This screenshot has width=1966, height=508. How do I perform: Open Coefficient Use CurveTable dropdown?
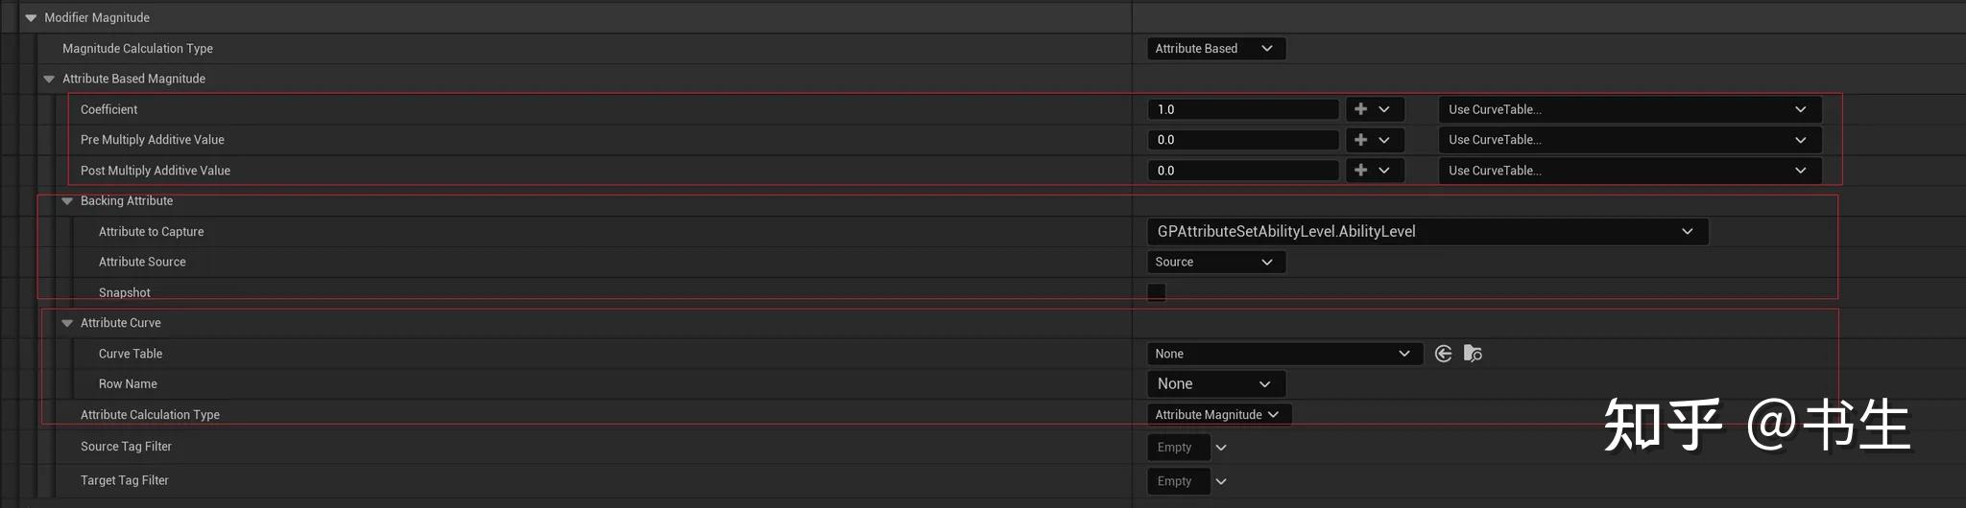(x=1627, y=109)
